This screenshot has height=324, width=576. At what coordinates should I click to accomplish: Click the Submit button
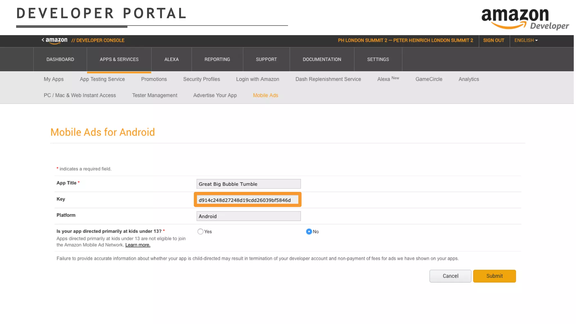pos(494,276)
